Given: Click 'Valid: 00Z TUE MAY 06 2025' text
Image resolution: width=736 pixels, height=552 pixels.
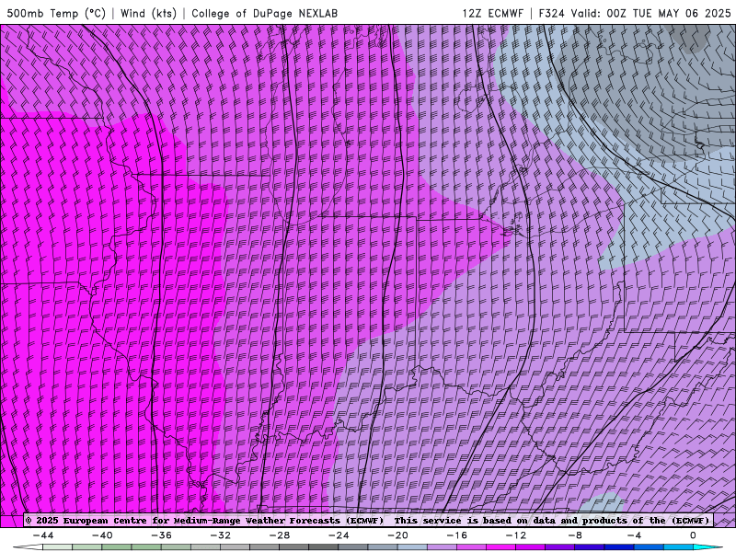Looking at the screenshot, I should pos(650,13).
